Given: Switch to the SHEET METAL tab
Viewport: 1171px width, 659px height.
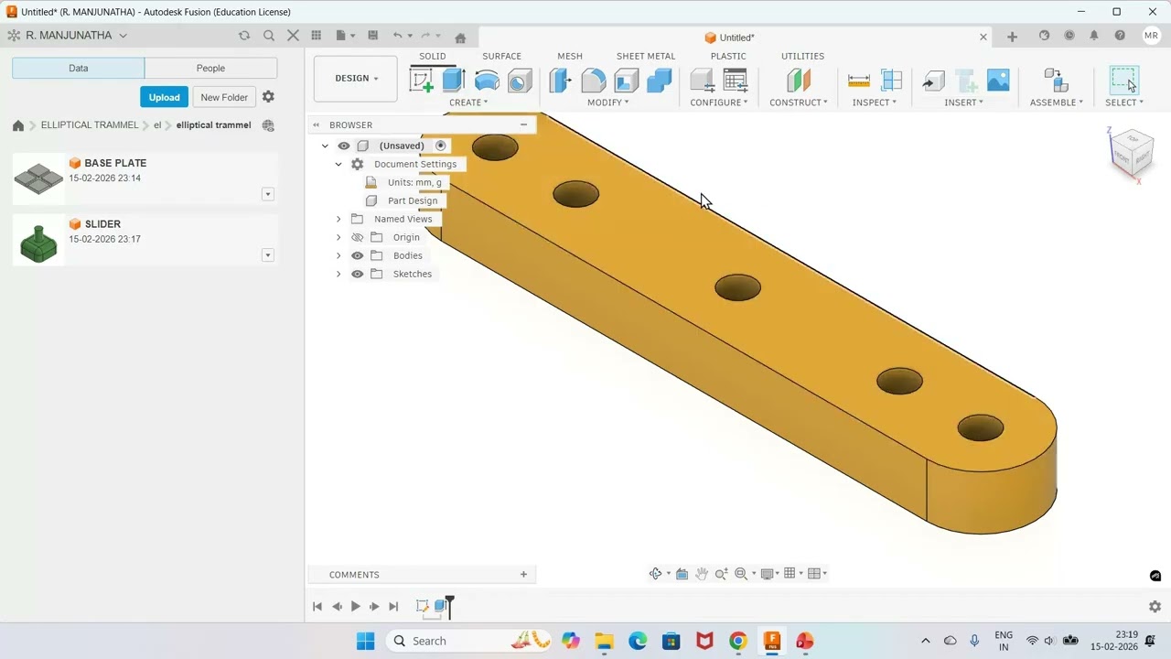Looking at the screenshot, I should pyautogui.click(x=646, y=56).
